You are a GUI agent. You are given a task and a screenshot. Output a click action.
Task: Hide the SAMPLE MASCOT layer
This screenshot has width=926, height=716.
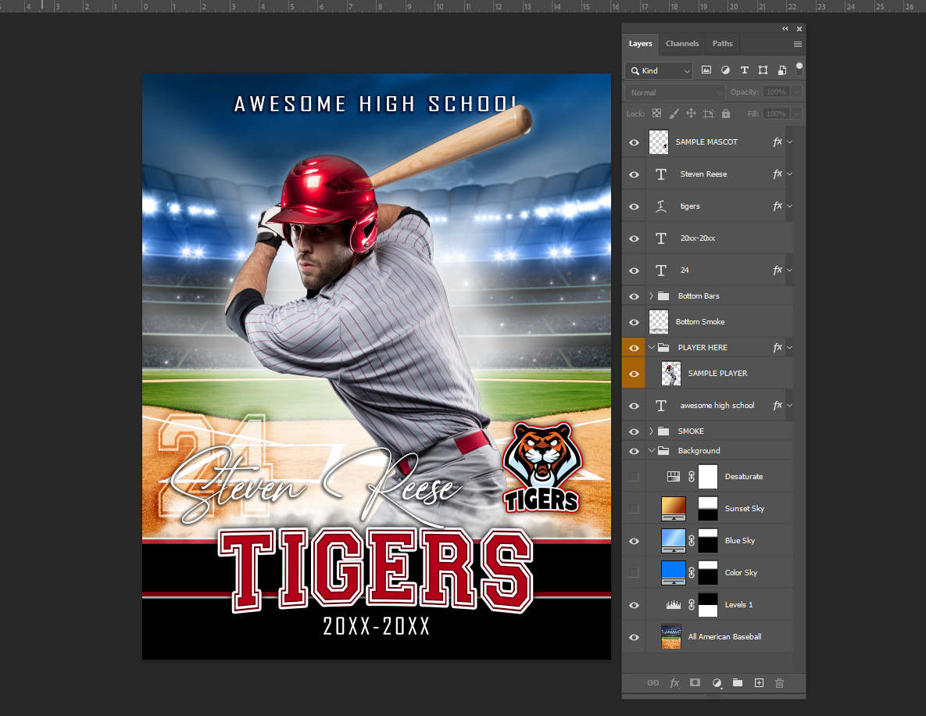[x=634, y=142]
